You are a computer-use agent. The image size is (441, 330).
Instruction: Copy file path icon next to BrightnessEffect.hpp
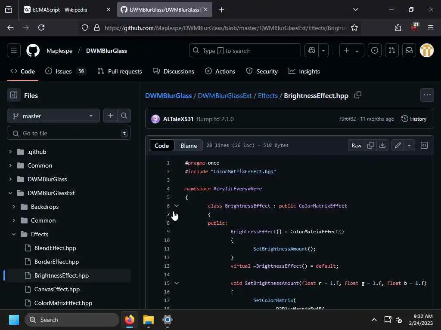[358, 95]
